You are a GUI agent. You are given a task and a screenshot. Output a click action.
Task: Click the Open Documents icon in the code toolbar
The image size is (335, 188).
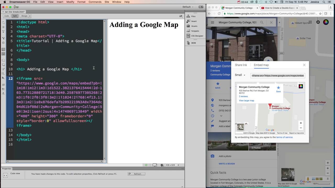pyautogui.click(x=3, y=22)
